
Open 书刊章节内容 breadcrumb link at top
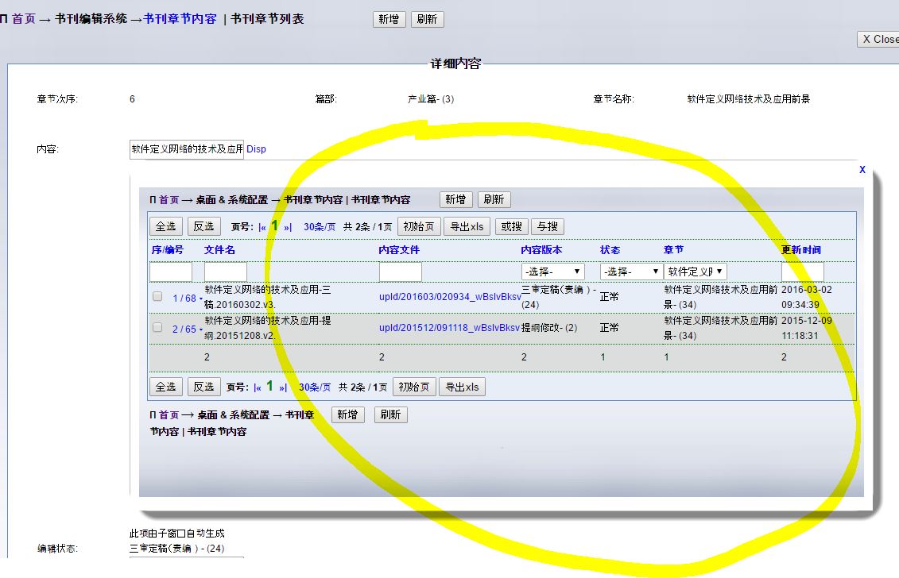tap(180, 18)
